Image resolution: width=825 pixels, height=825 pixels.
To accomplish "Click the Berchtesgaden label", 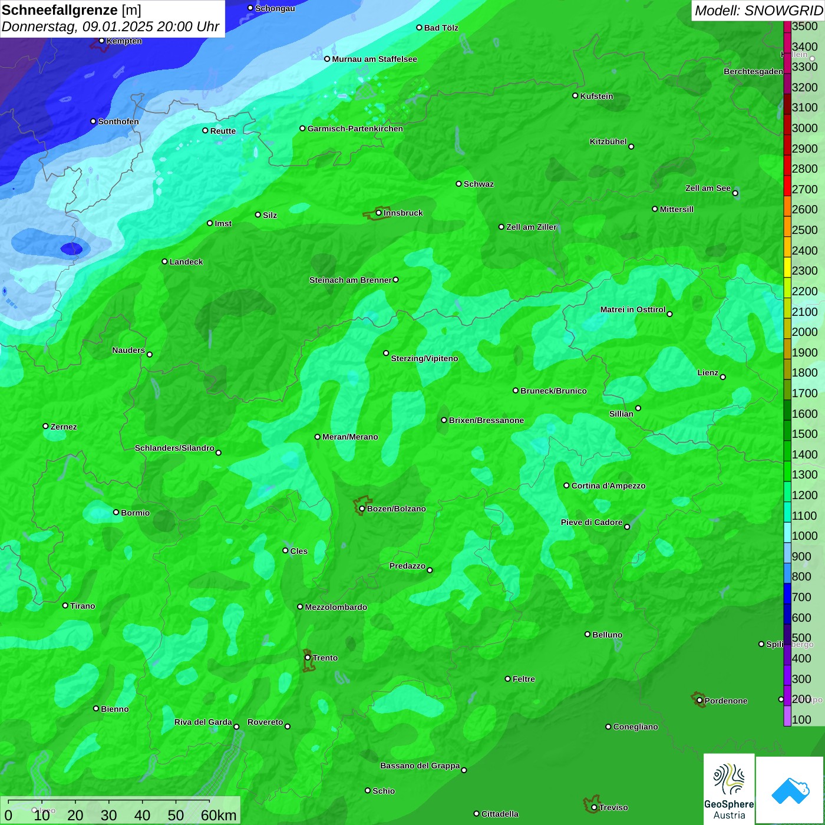I will click(x=753, y=71).
